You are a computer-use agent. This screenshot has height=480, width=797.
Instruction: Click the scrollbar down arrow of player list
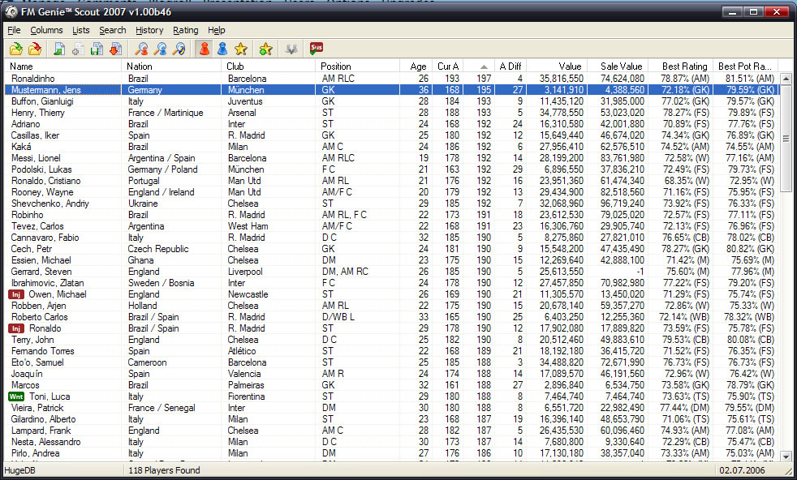click(x=785, y=457)
